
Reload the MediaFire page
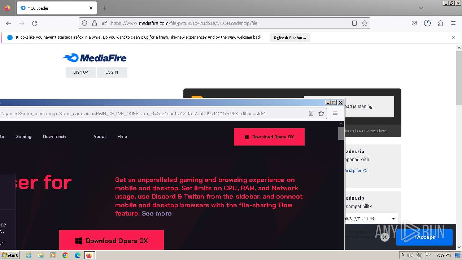(35, 23)
